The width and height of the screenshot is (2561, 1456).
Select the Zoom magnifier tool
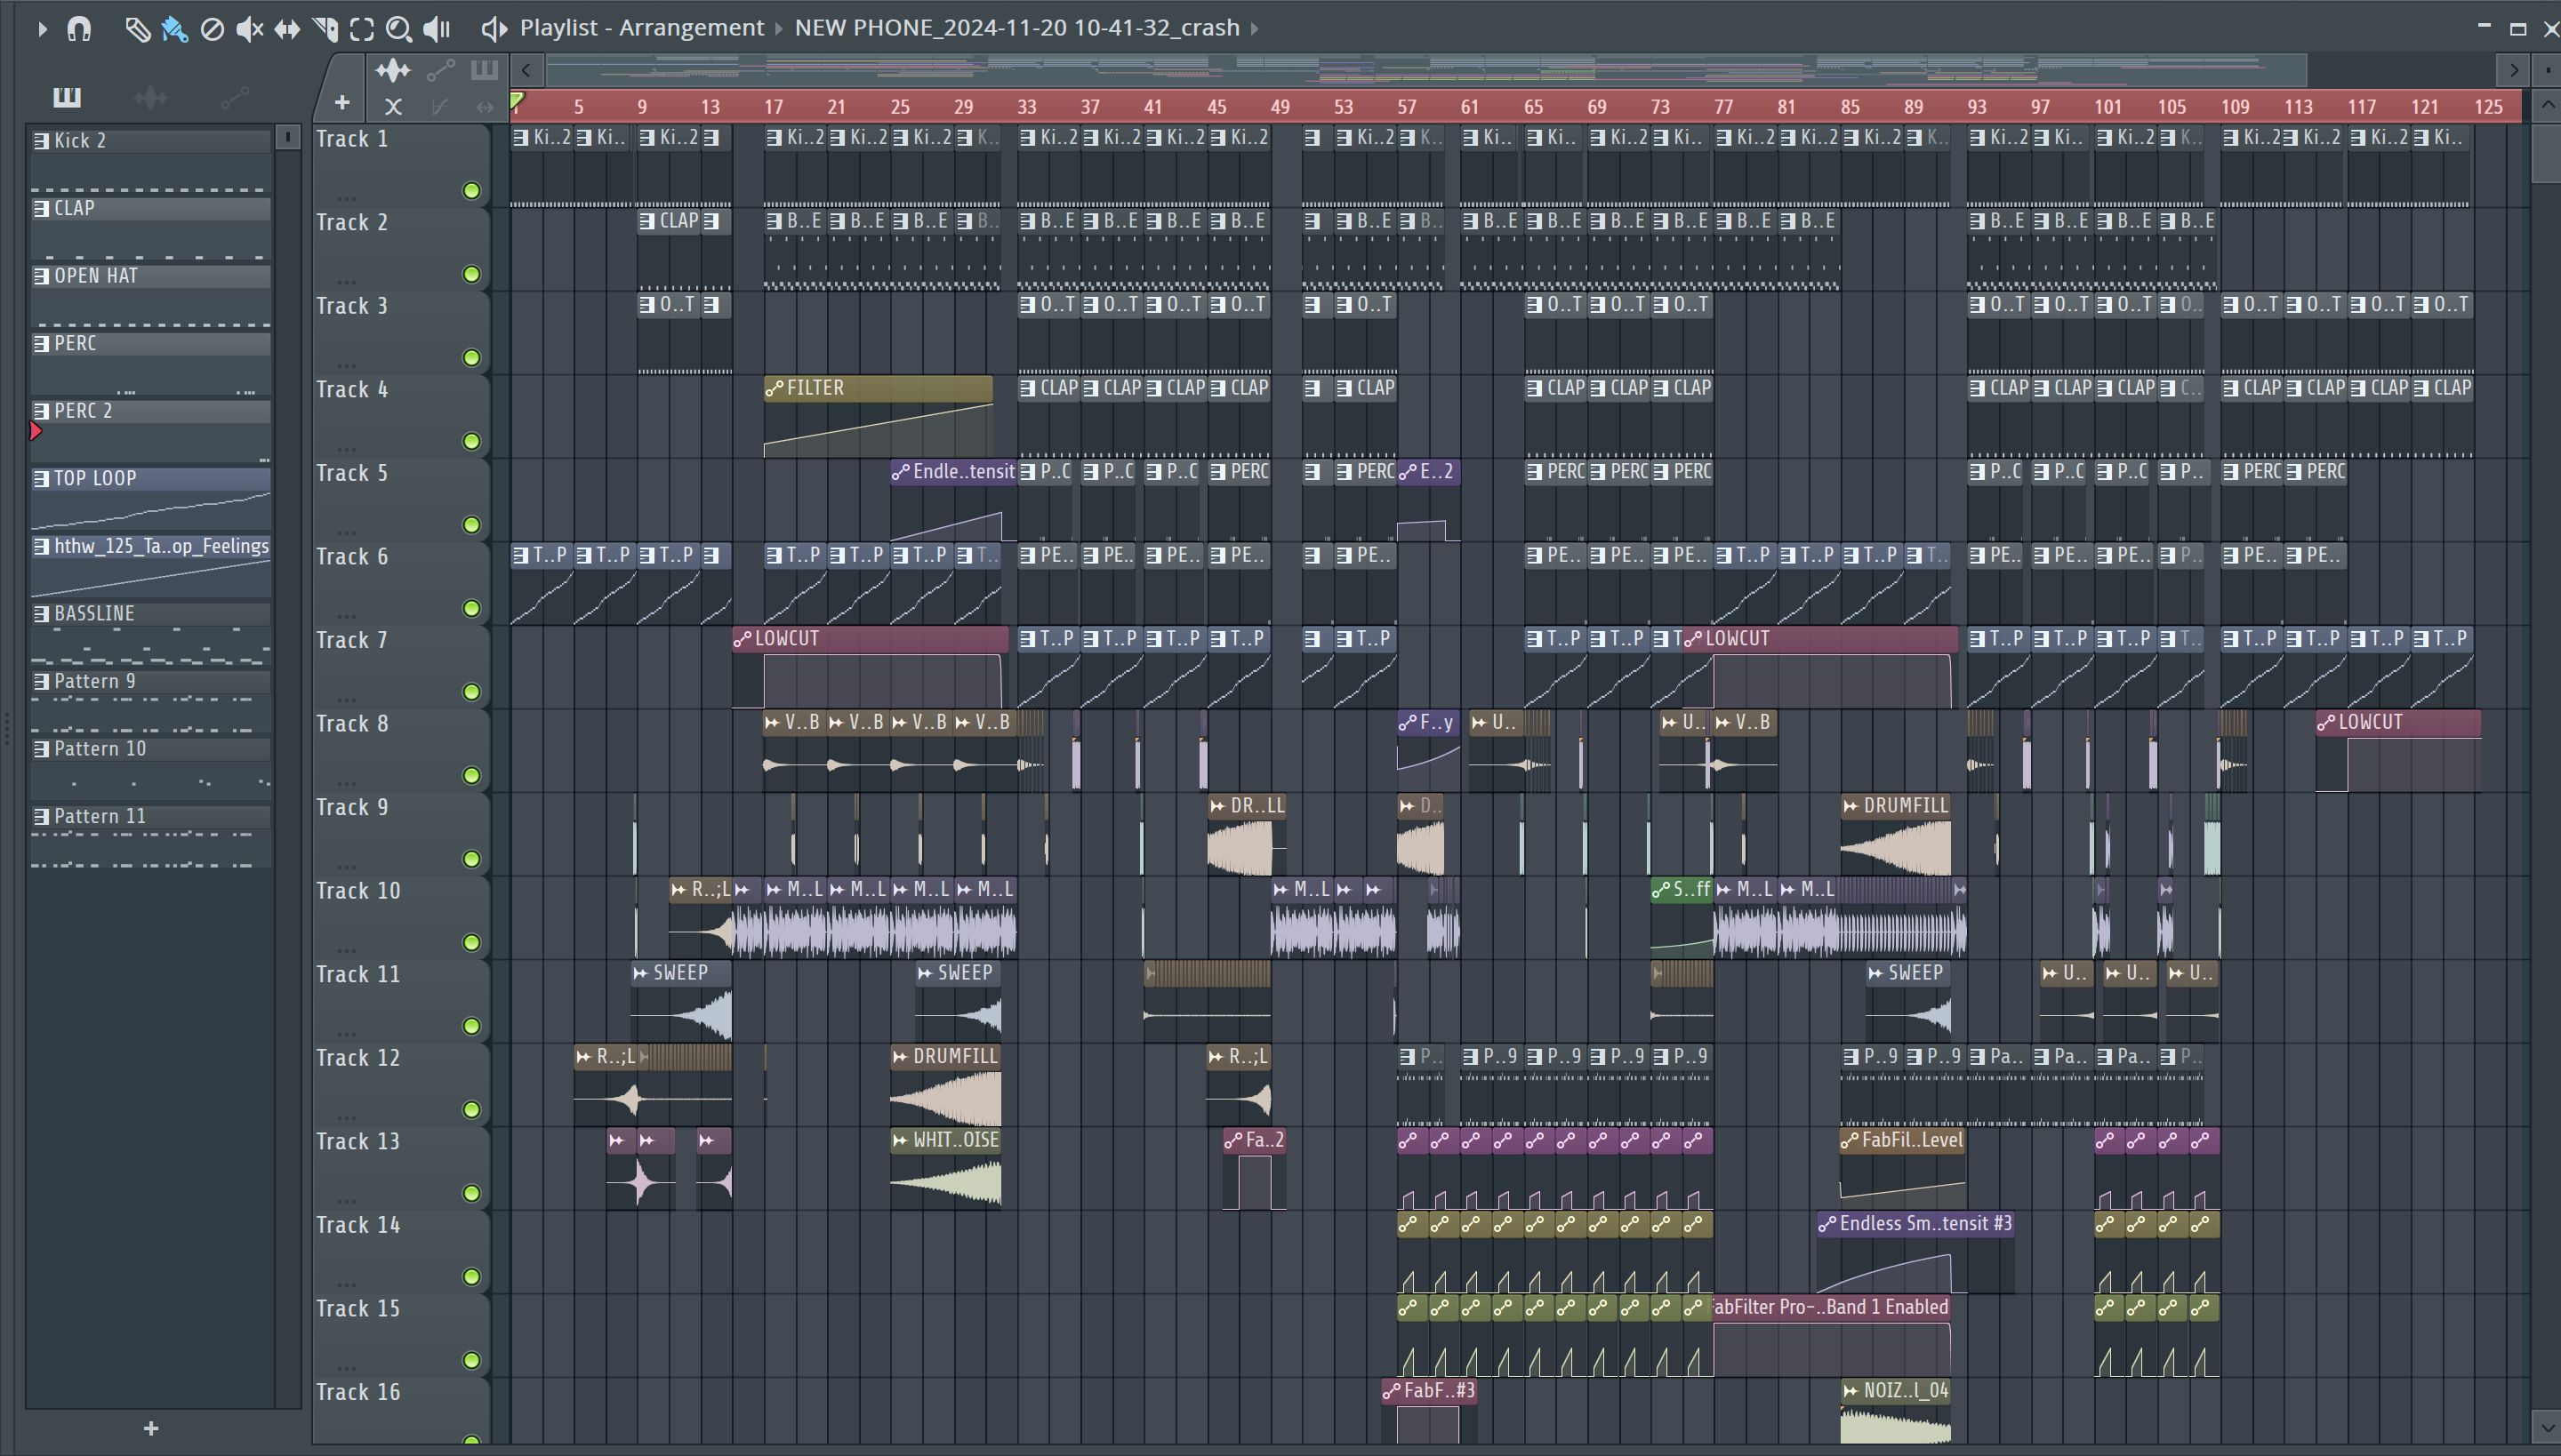tap(399, 29)
